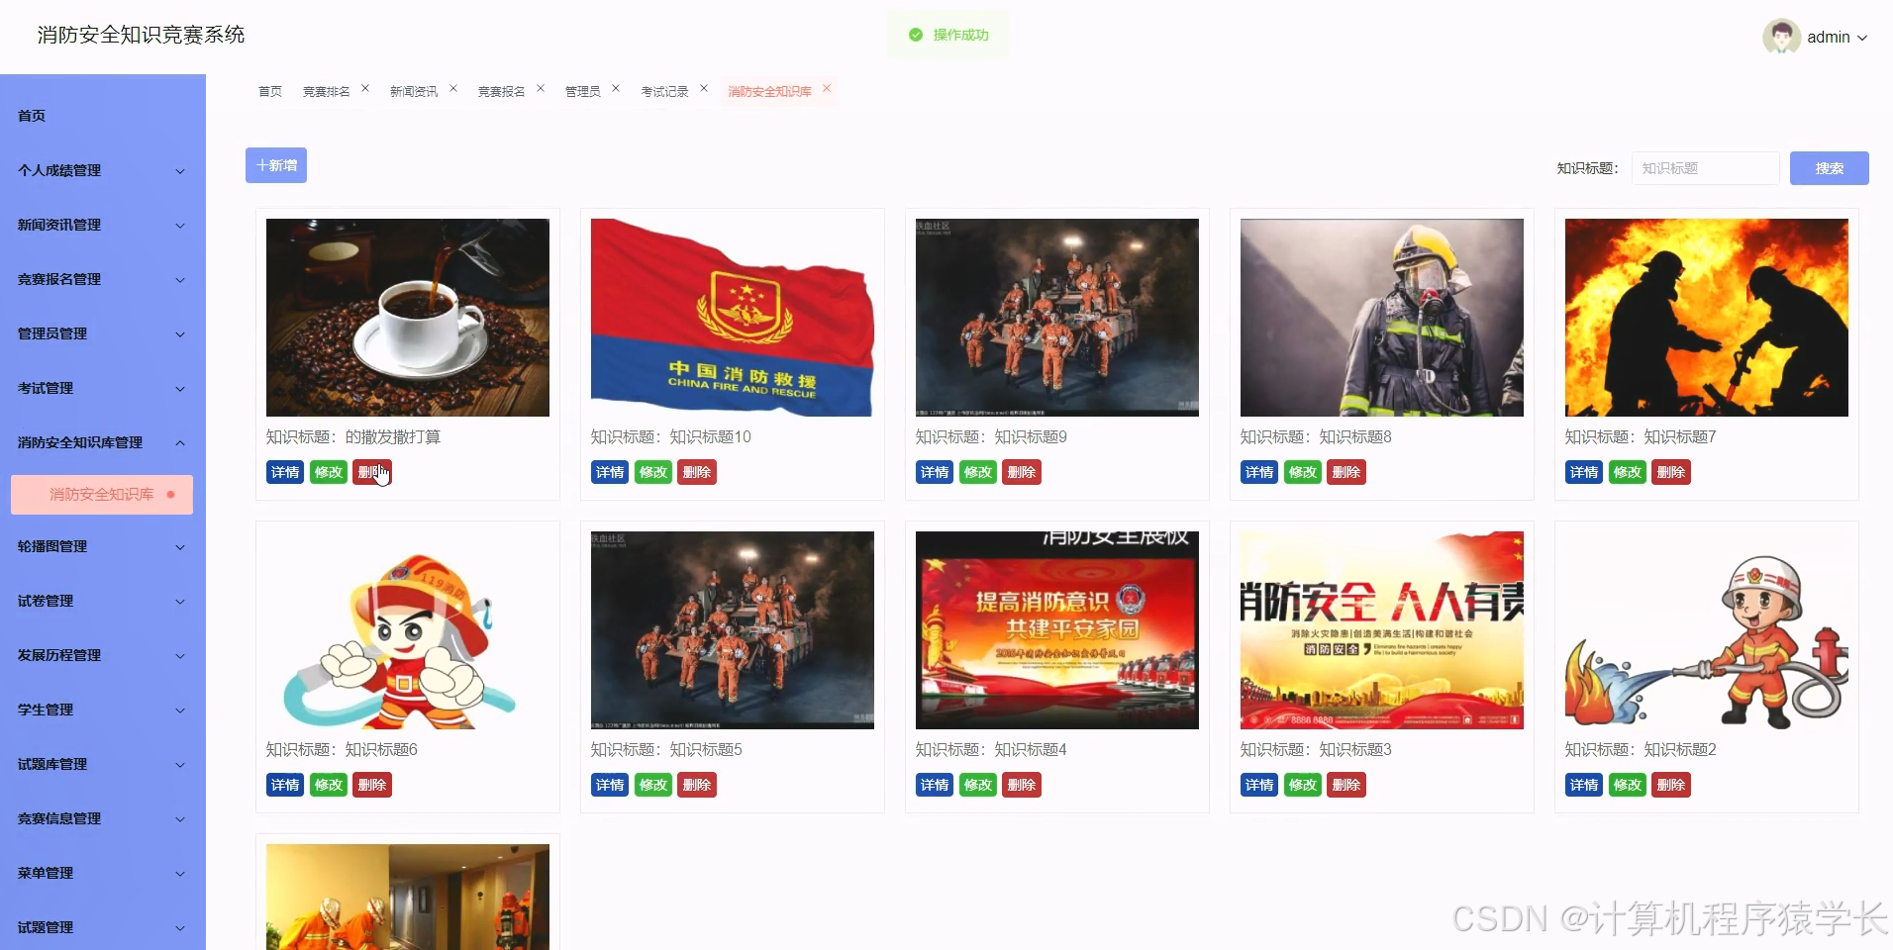This screenshot has width=1893, height=950.
Task: Click 删除 for 知识标题9
Action: tap(1022, 472)
